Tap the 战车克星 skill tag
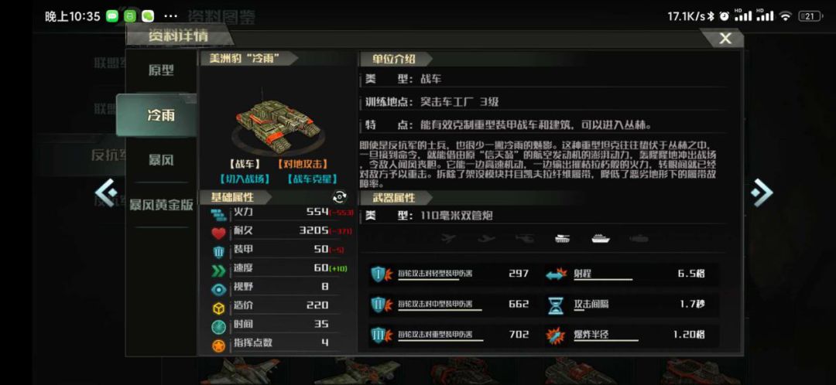Screen dimensions: 836x385 tap(312, 179)
